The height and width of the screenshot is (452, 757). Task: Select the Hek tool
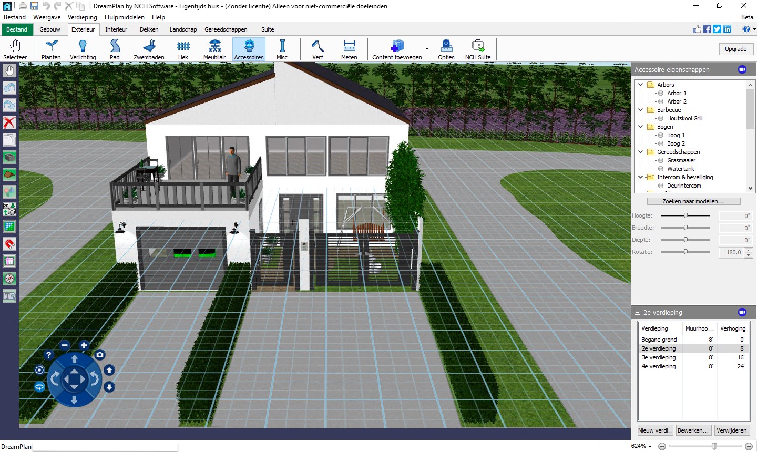(183, 49)
